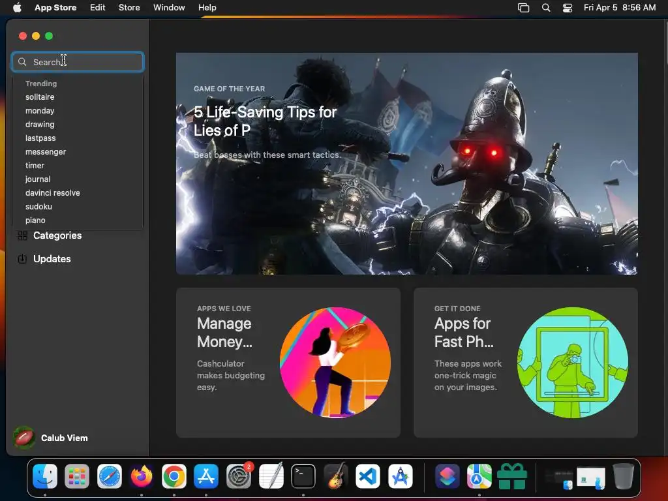Open Shortcuts app from the Dock
The image size is (668, 501).
[x=448, y=476]
